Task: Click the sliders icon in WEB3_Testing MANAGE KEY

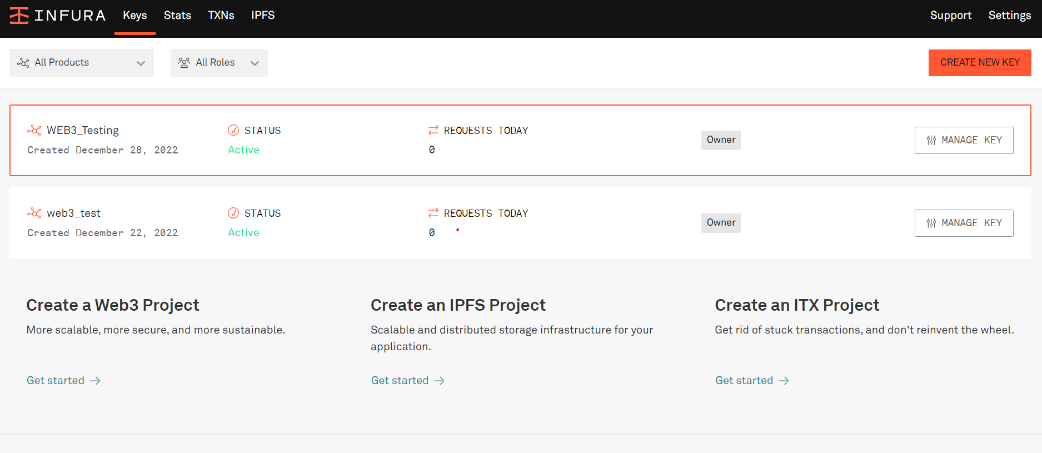Action: 931,140
